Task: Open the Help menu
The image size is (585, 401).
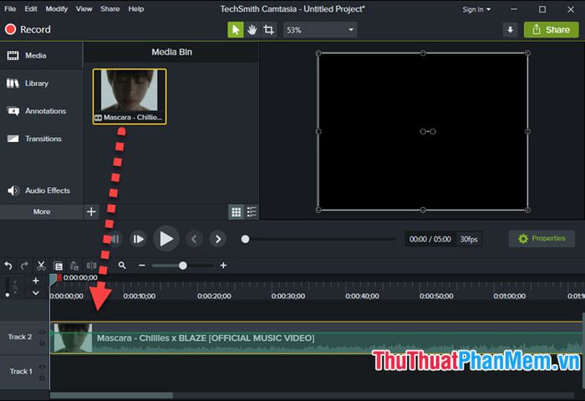Action: (136, 9)
